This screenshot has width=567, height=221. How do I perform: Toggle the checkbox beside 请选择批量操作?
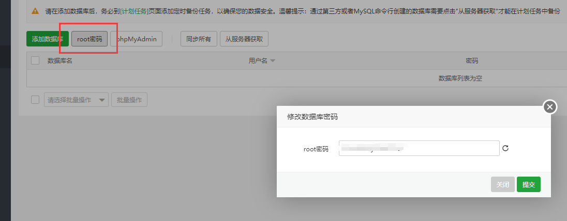tap(35, 100)
